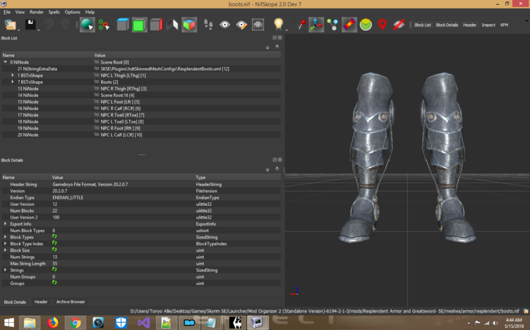
Task: Float the Block Details panel
Action: click(274, 160)
